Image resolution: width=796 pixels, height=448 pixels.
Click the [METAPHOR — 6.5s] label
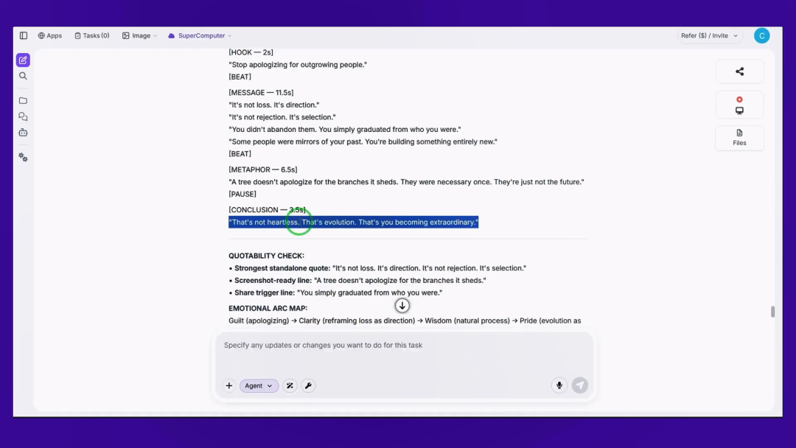pos(263,169)
